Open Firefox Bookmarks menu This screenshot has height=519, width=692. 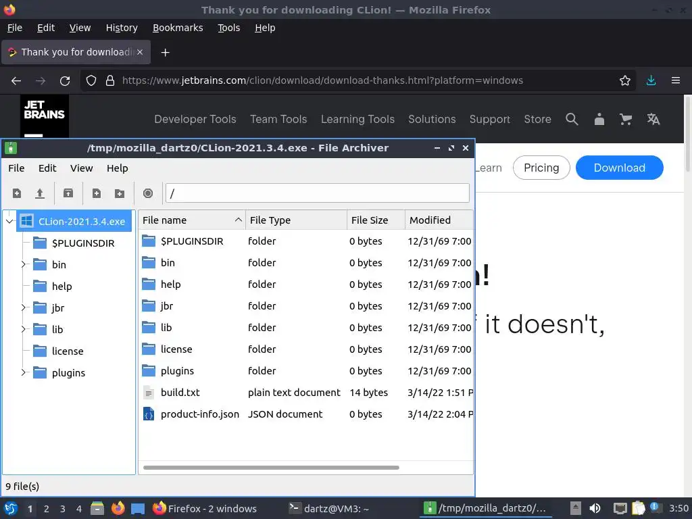(x=178, y=28)
